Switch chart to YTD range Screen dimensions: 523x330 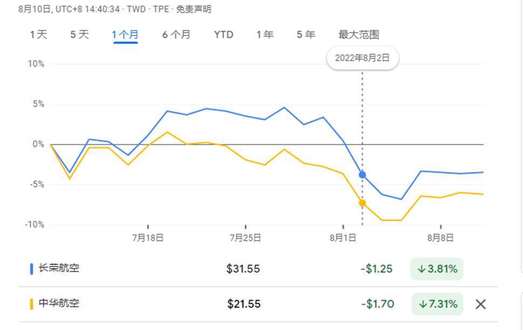[223, 34]
